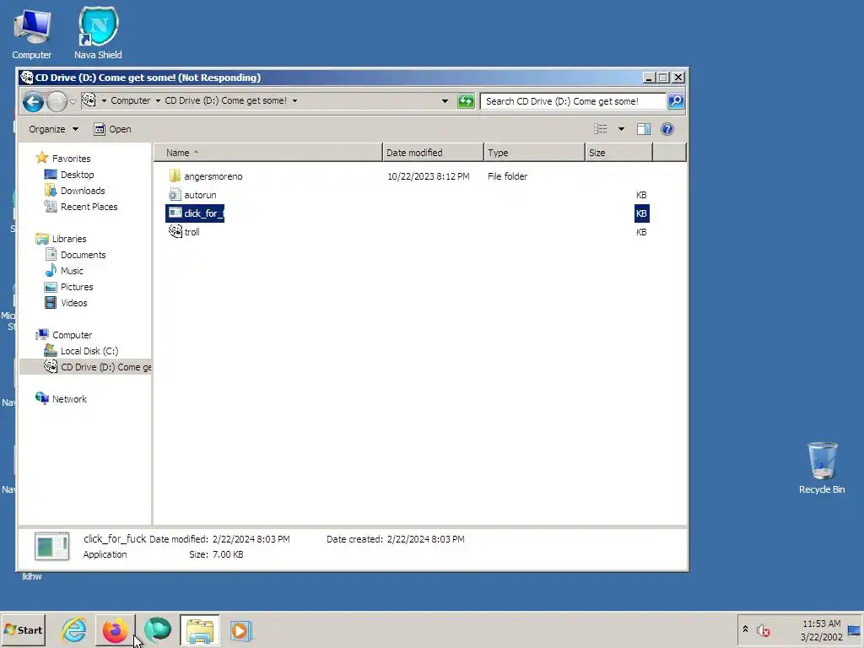Sort by the Size column header
The height and width of the screenshot is (648, 864).
[x=618, y=153]
